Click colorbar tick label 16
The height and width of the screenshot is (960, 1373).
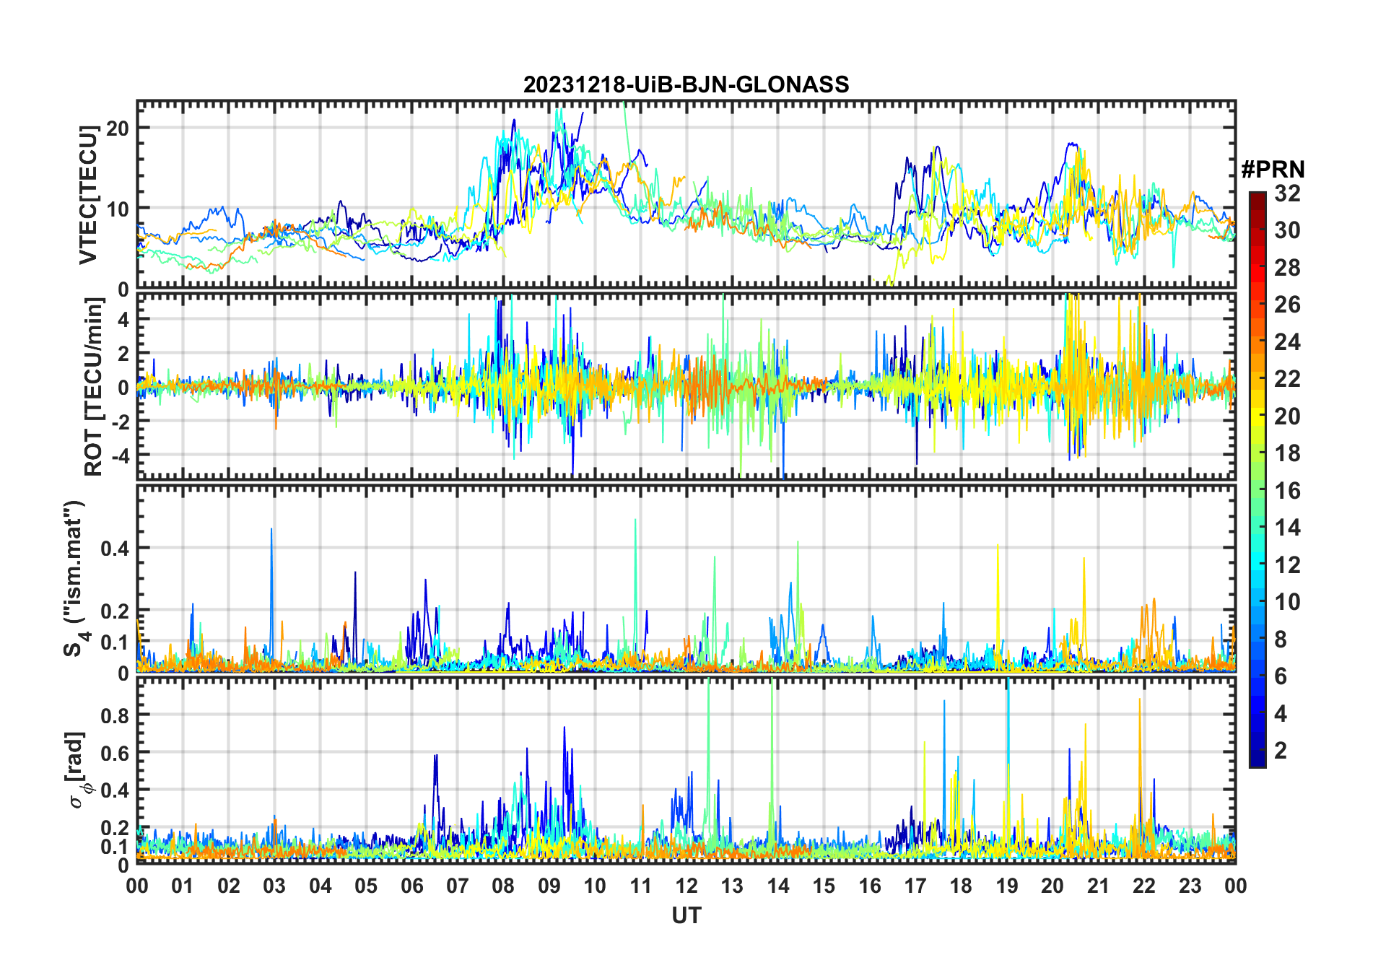1287,491
